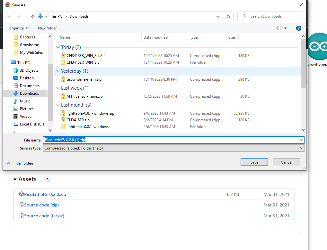Screen dimensions: 327x250
Task: Click the folder icon of CH341SER_WIN_3.5
Action: click(63, 62)
